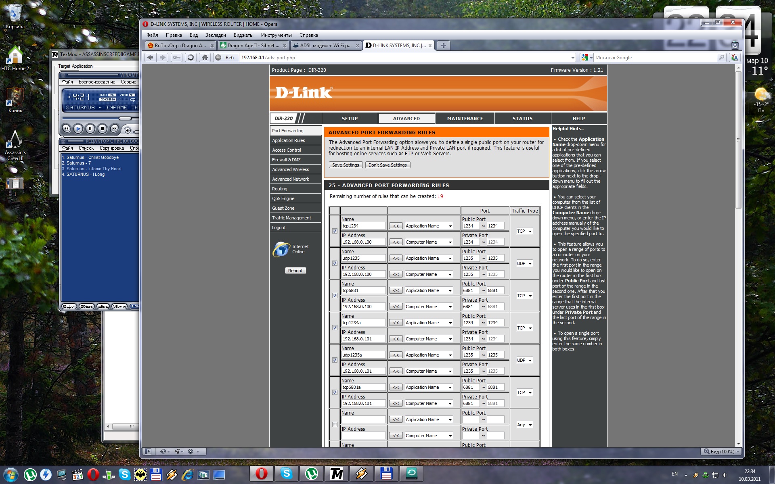Open Firewall & DMZ sidebar menu item

point(286,160)
